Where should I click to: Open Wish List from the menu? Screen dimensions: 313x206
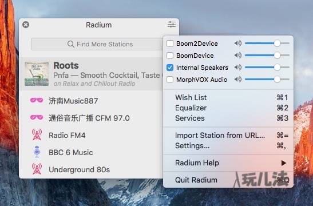point(228,97)
